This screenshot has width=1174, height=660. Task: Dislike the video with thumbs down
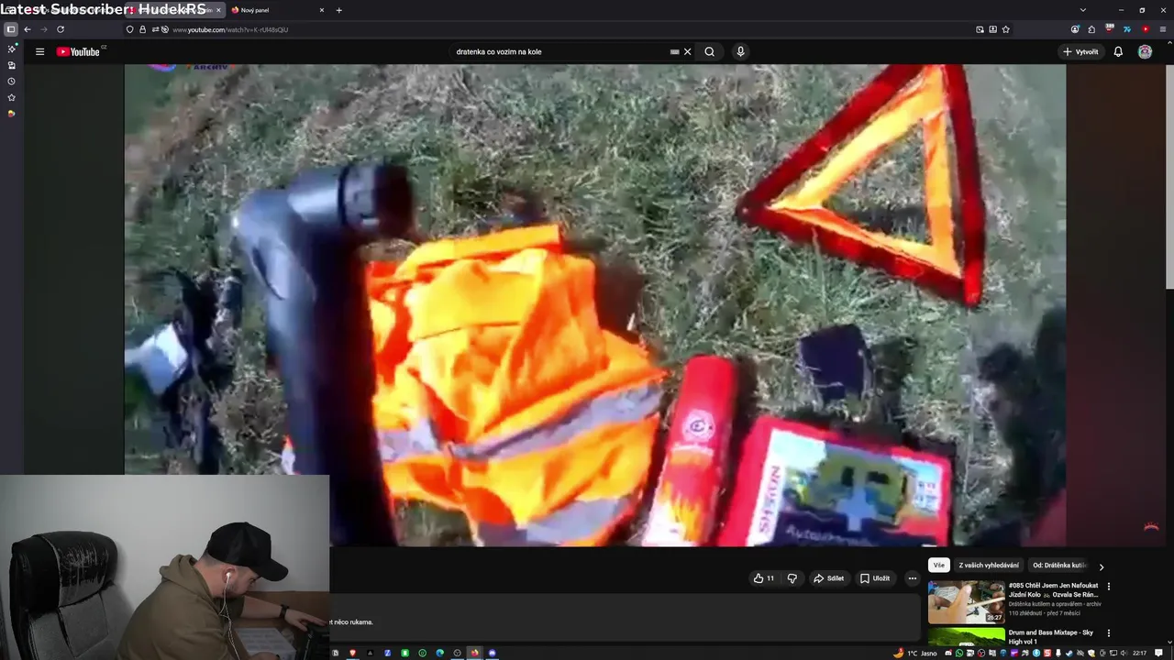pyautogui.click(x=792, y=578)
